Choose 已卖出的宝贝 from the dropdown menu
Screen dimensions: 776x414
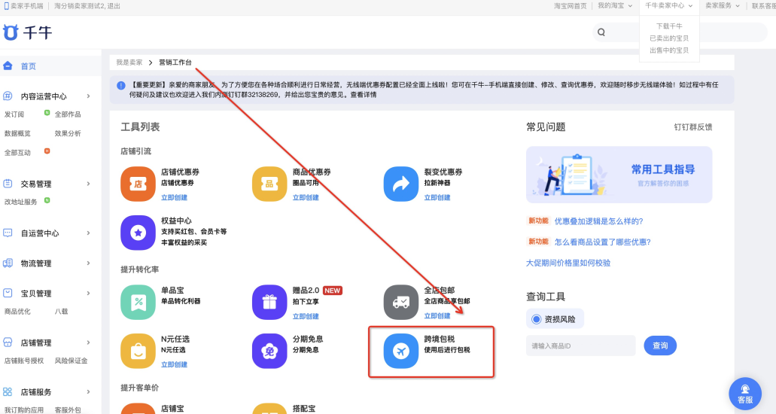[669, 38]
